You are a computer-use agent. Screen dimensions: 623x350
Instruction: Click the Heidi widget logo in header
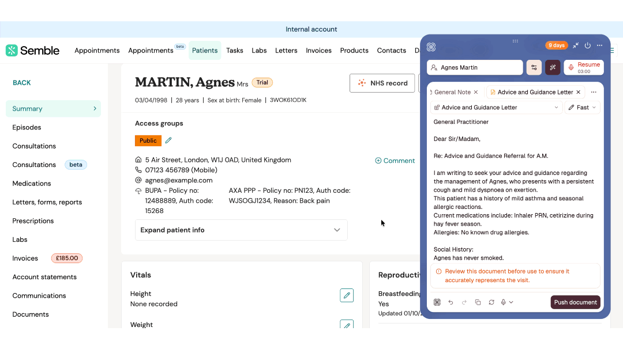click(431, 47)
